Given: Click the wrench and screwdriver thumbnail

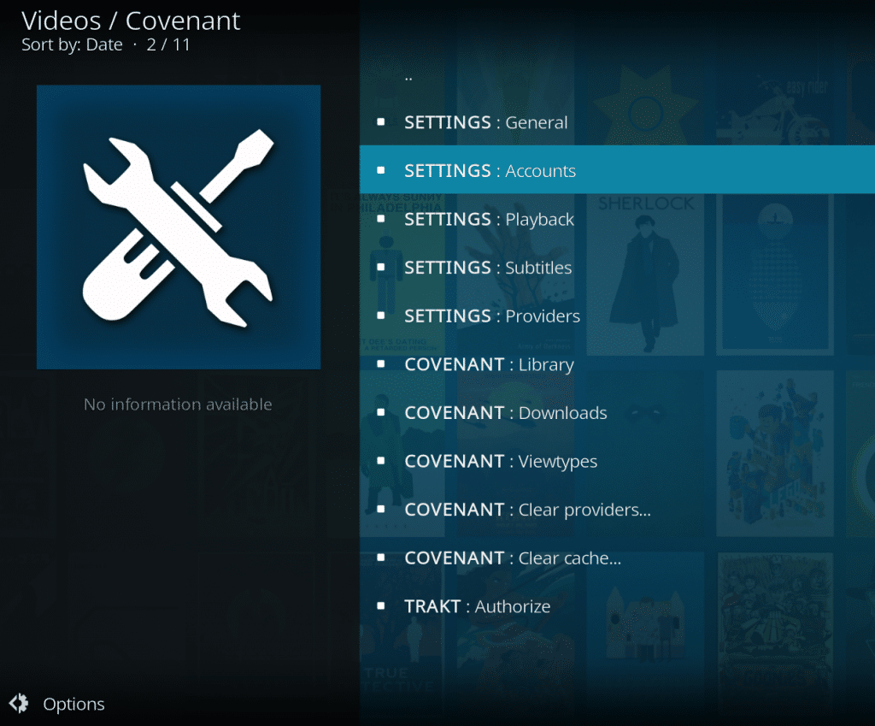Looking at the screenshot, I should [x=179, y=227].
